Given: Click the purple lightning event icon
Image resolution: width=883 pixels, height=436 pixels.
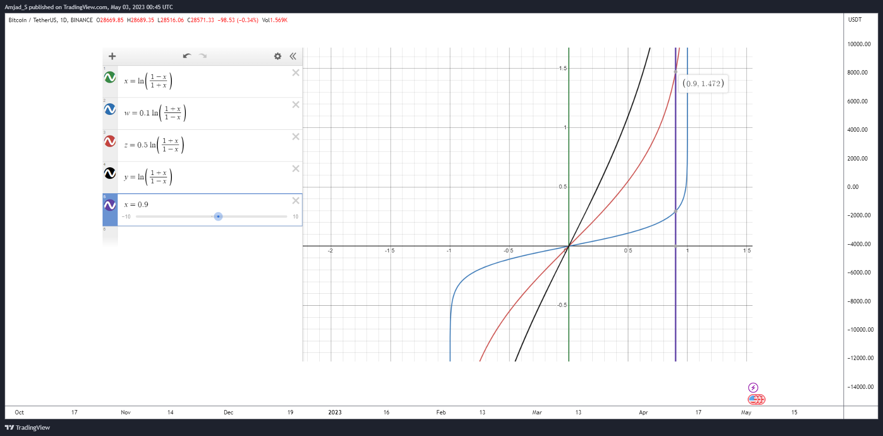Looking at the screenshot, I should 753,387.
